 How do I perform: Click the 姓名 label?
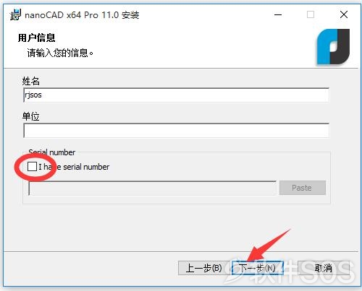pyautogui.click(x=30, y=81)
